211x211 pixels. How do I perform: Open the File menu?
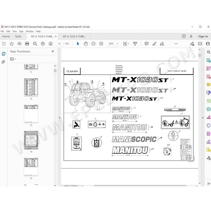coord(2,31)
